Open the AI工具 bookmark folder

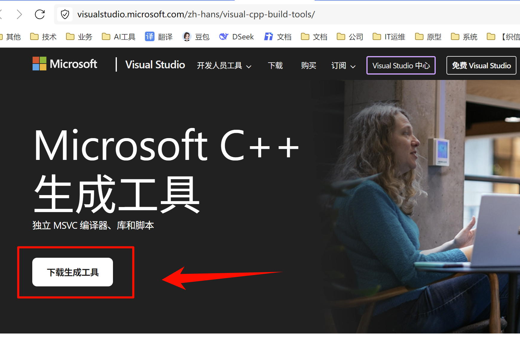coord(119,37)
